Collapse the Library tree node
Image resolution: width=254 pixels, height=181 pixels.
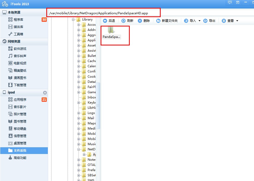pyautogui.click(x=73, y=19)
